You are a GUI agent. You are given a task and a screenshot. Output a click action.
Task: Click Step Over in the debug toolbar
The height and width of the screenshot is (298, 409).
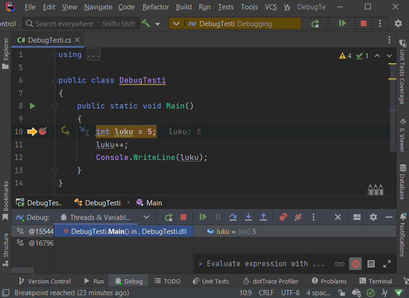click(233, 217)
